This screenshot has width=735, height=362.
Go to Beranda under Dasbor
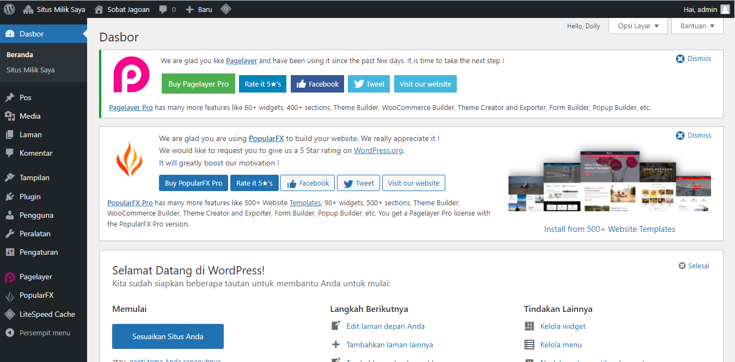pos(20,55)
